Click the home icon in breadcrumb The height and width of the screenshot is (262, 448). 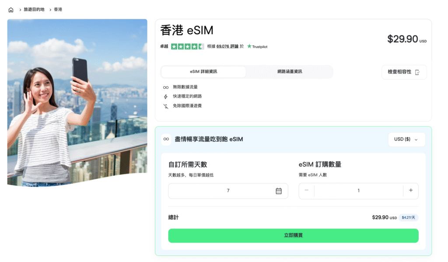tap(11, 10)
